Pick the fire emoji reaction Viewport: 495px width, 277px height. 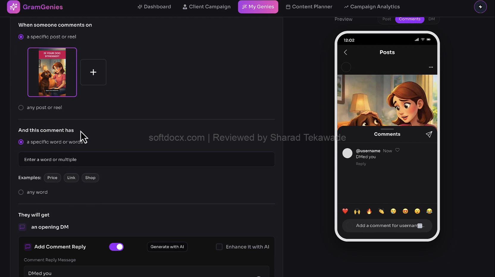(x=369, y=211)
